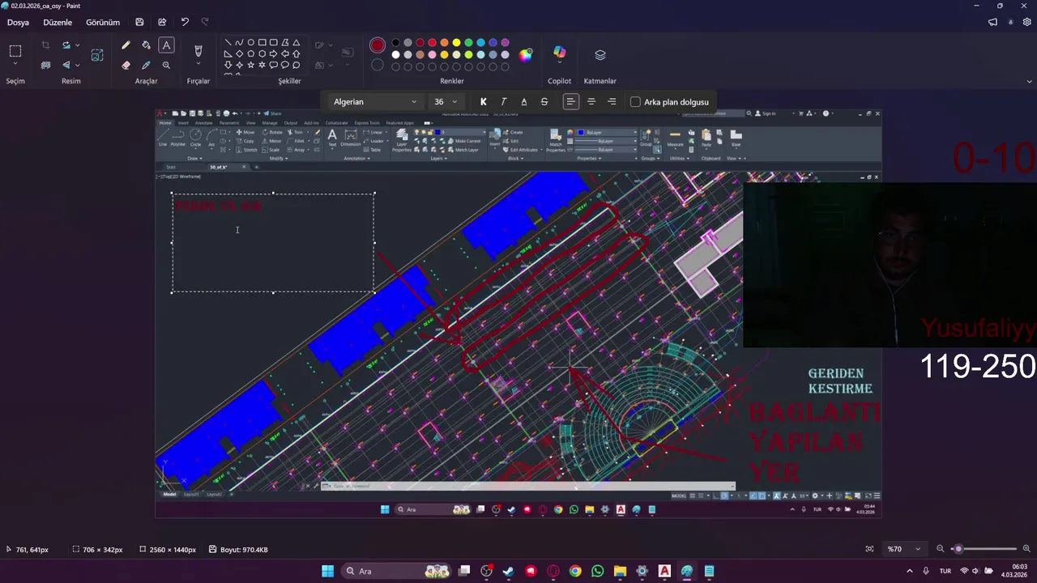Screen dimensions: 1037x583
Task: Toggle Strikethrough text formatting
Action: (544, 101)
